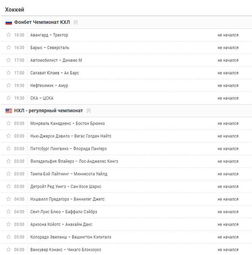Click 17:00 time of Автомобилист match
252x255 pixels.
(19, 61)
